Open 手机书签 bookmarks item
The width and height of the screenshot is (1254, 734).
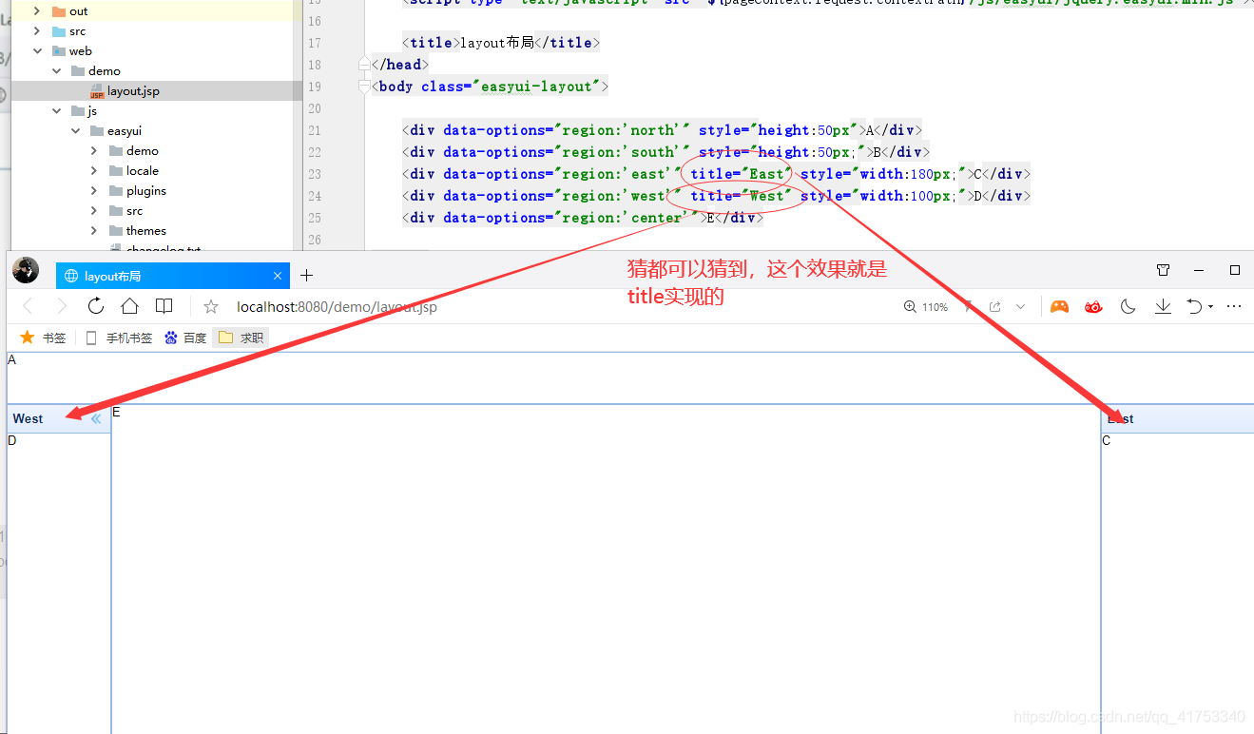[119, 338]
